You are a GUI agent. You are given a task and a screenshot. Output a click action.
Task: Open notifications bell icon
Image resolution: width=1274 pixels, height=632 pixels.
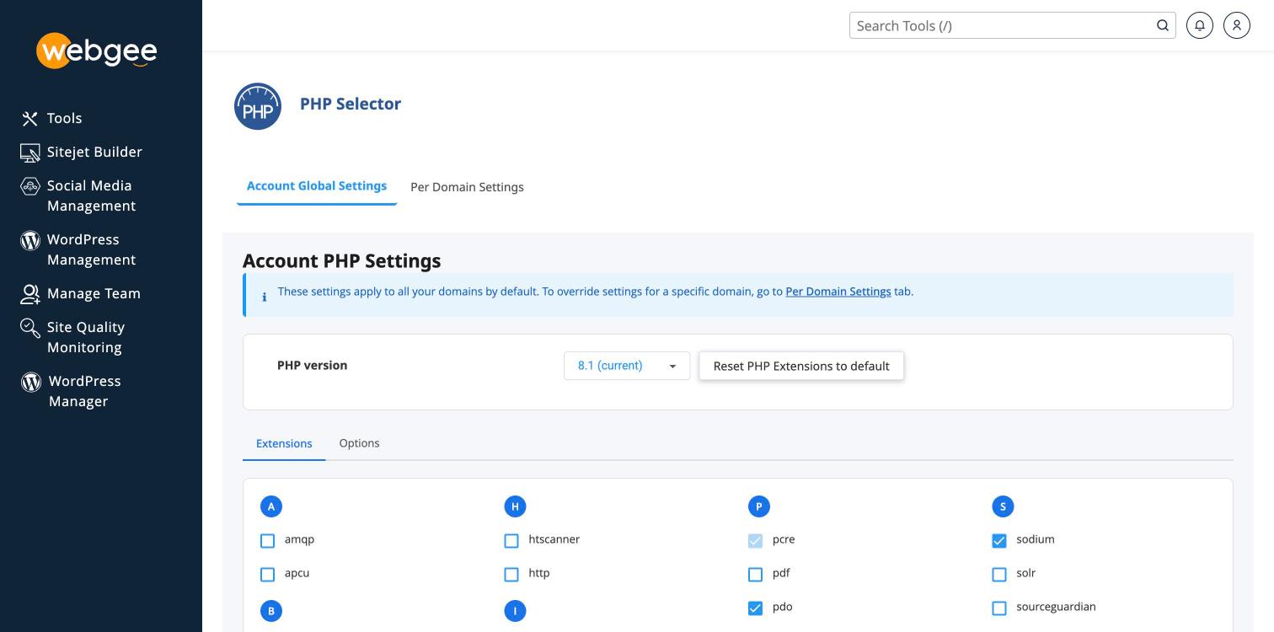pos(1200,25)
